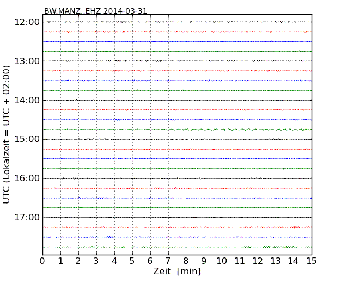Click x-axis tick label 10
The height and width of the screenshot is (283, 354).
[222, 261]
